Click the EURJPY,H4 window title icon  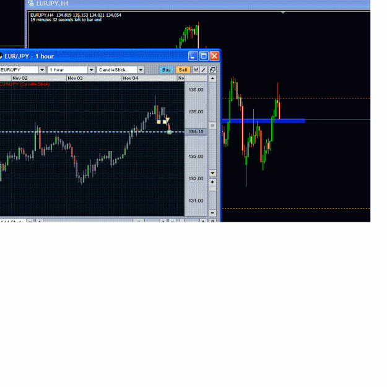pos(31,3)
